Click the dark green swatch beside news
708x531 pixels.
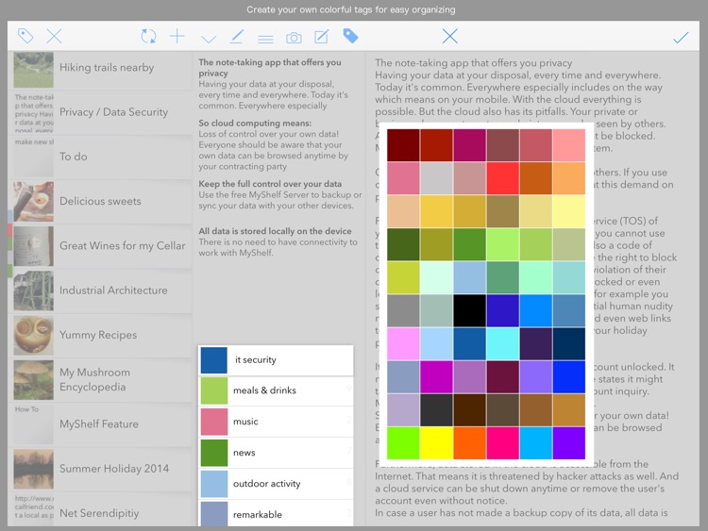(213, 453)
